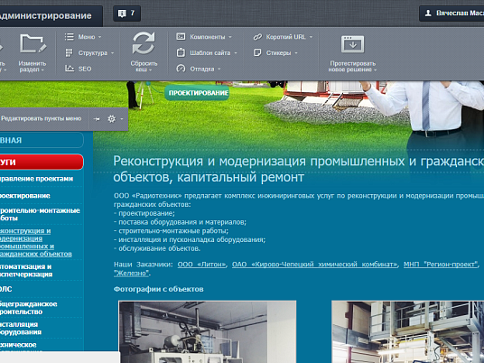Click the Структура grid icon
This screenshot has width=484, height=363.
click(70, 52)
